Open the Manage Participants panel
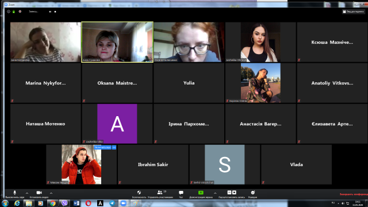This screenshot has height=207, width=368. tap(160, 194)
